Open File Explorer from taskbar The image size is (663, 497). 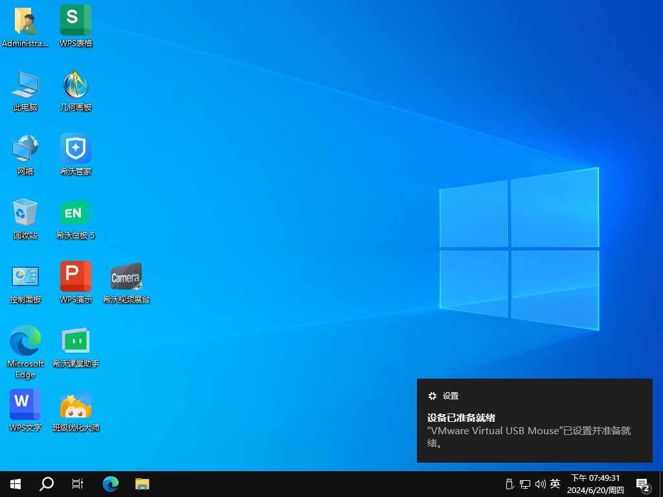(142, 484)
